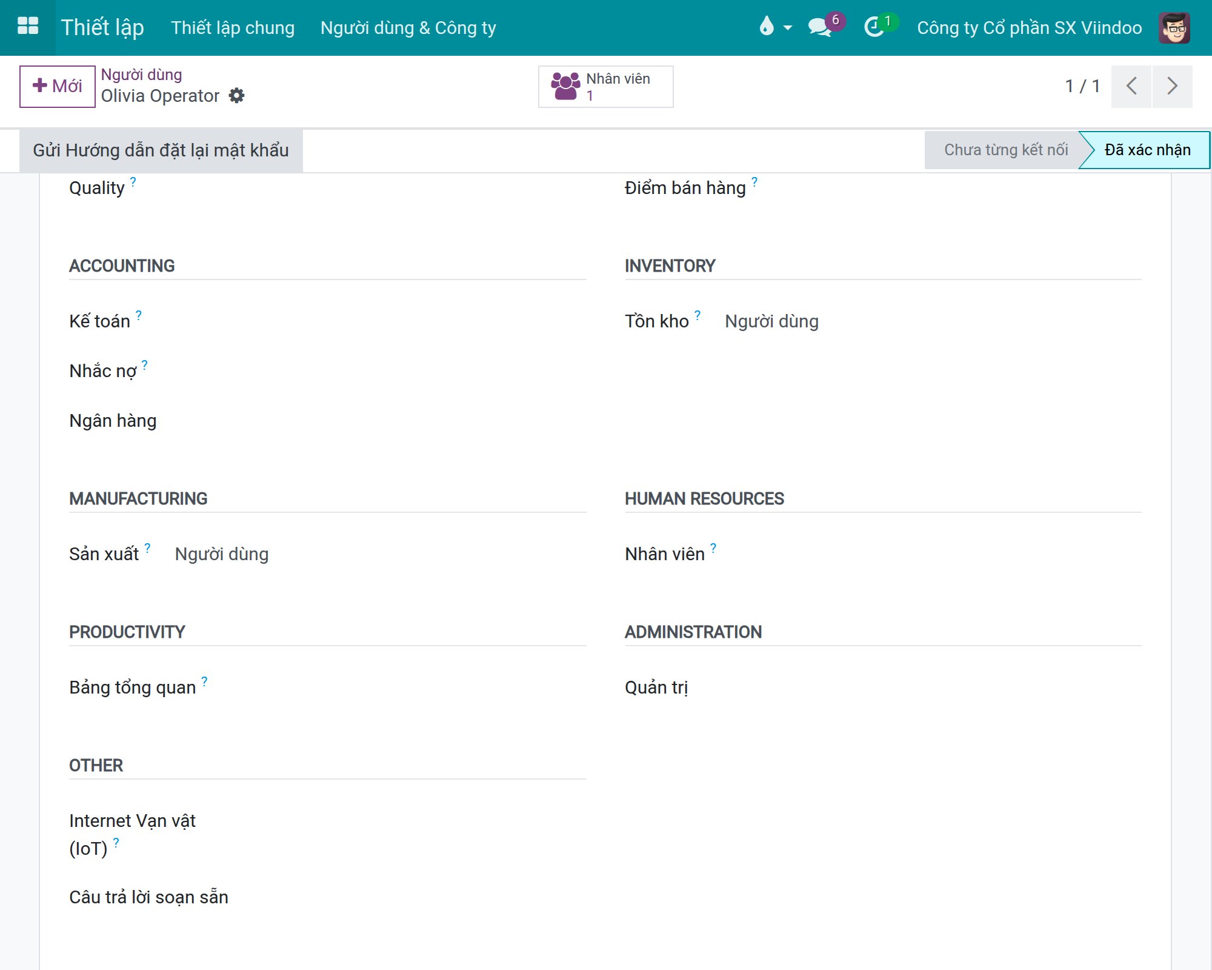
Task: Show the Tồn kho help question mark
Action: pyautogui.click(x=697, y=315)
